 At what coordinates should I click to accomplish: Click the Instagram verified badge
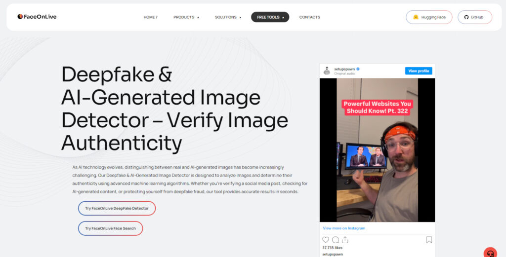tap(358, 69)
